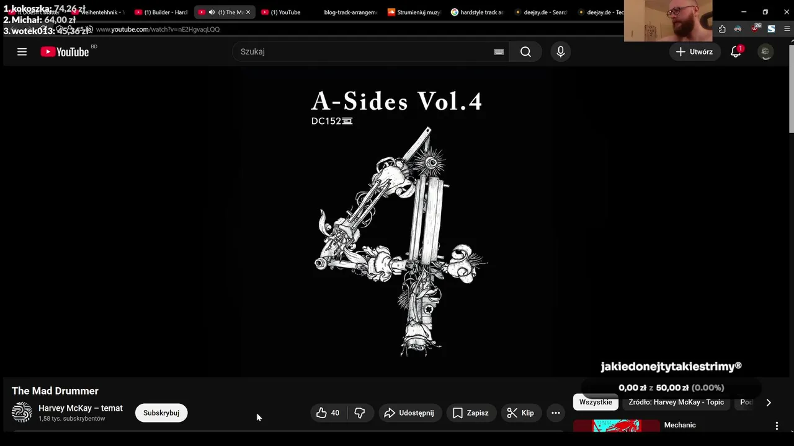Switch to the weihentehhnik browser tab
This screenshot has width=794, height=446.
(x=99, y=12)
